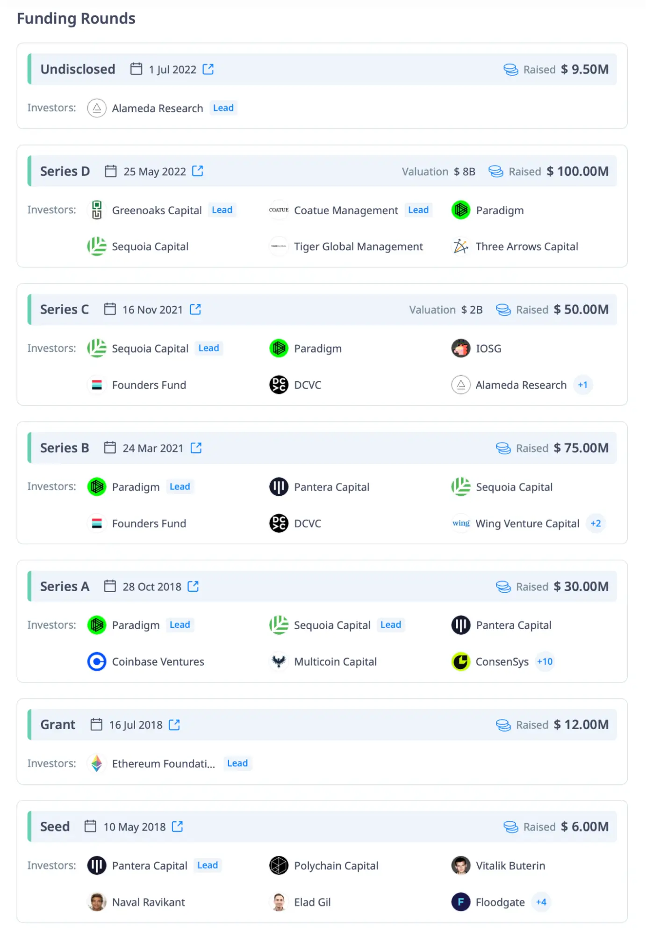Click the Coinbase Ventures logo

(x=97, y=661)
